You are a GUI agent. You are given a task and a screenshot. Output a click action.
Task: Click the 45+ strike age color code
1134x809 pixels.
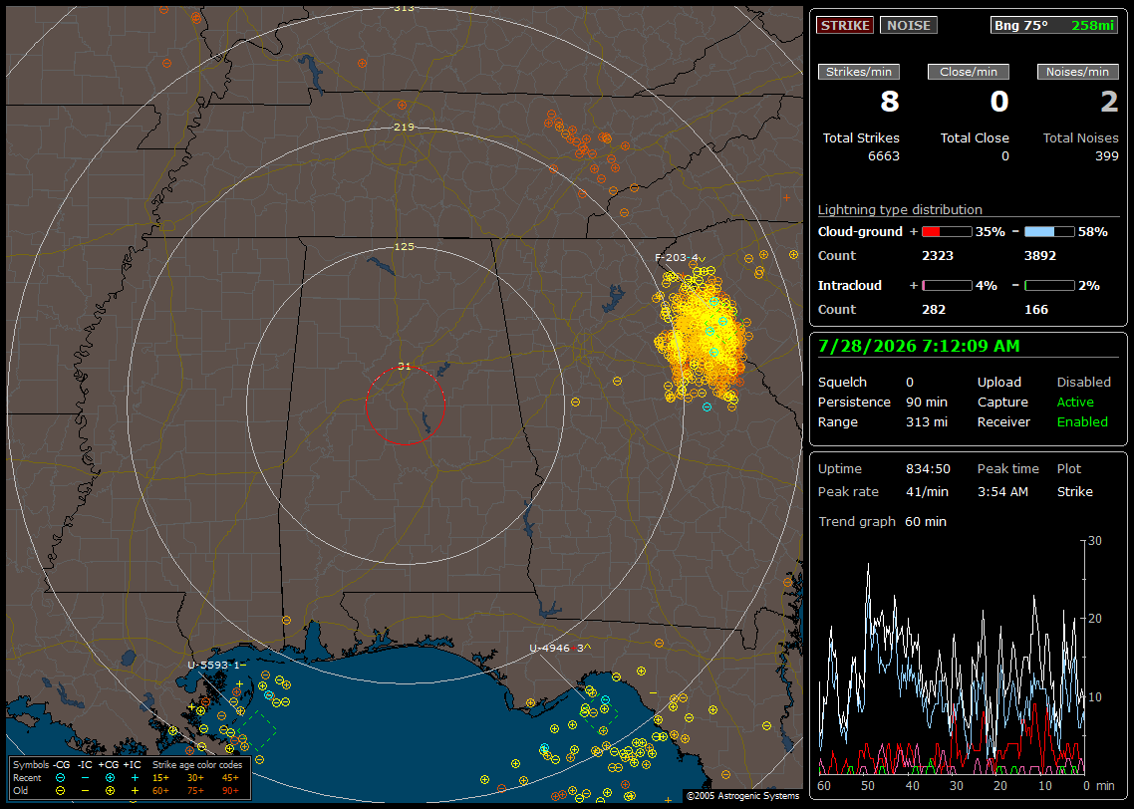(x=230, y=778)
